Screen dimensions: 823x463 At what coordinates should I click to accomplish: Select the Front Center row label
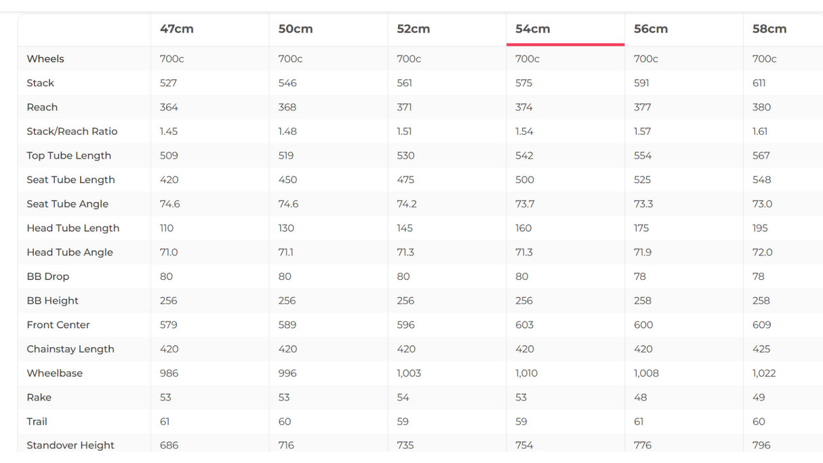pyautogui.click(x=58, y=325)
